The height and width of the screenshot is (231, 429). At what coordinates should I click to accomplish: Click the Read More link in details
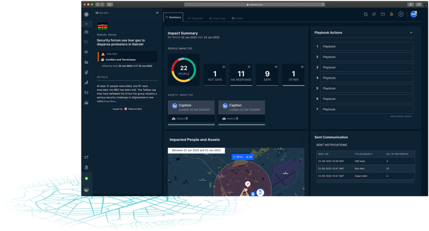111,101
